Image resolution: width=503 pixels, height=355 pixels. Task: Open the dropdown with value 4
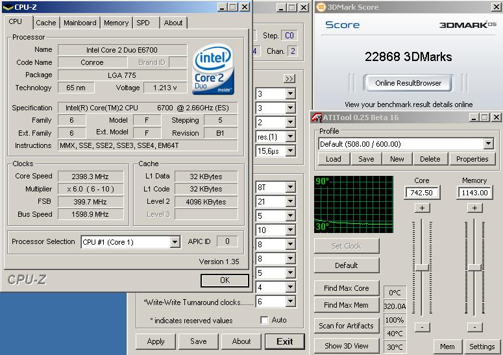(290, 287)
